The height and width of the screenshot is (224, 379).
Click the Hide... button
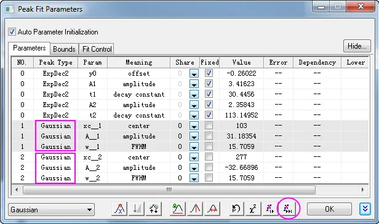point(357,46)
